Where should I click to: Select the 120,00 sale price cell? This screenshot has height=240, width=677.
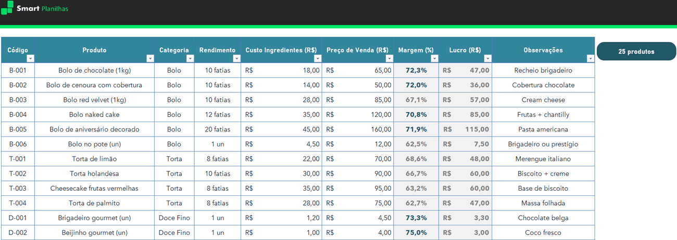click(358, 115)
